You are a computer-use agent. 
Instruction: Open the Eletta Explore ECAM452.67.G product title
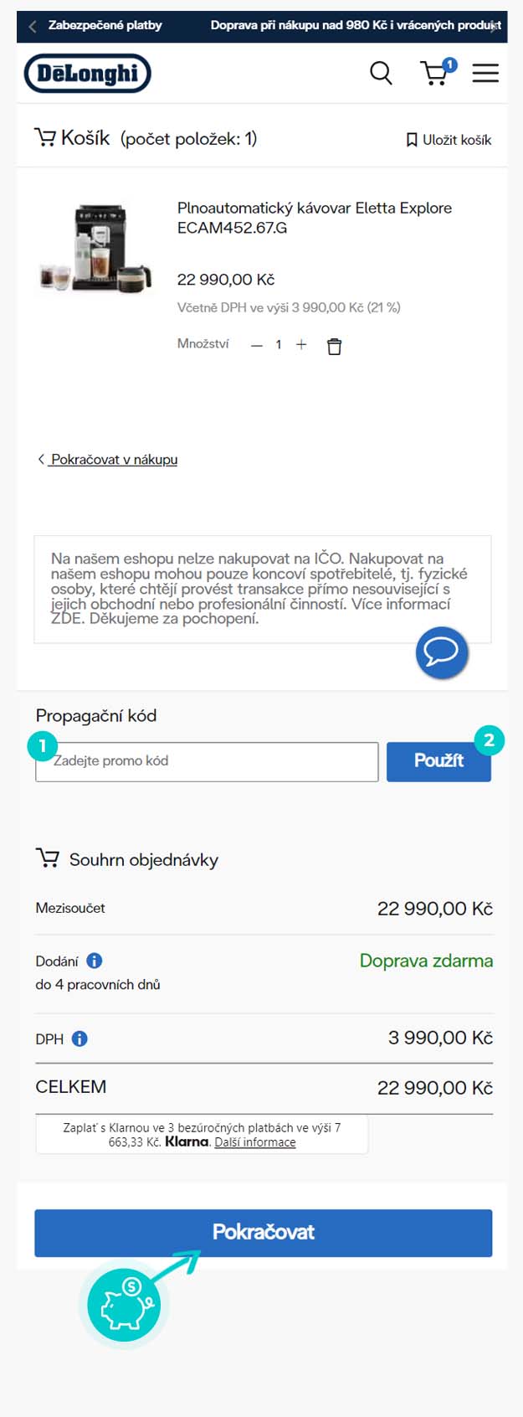(314, 218)
